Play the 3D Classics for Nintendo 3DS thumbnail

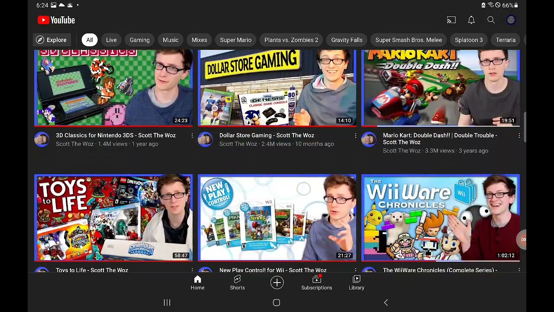tap(114, 88)
